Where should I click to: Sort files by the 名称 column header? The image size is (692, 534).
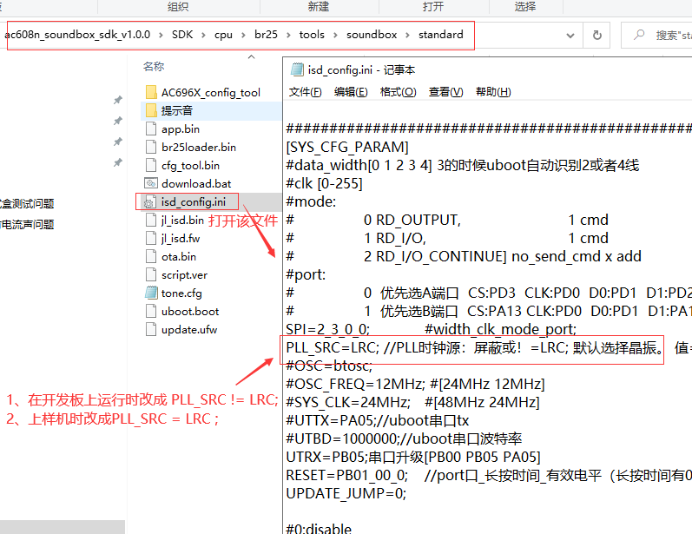(x=154, y=67)
